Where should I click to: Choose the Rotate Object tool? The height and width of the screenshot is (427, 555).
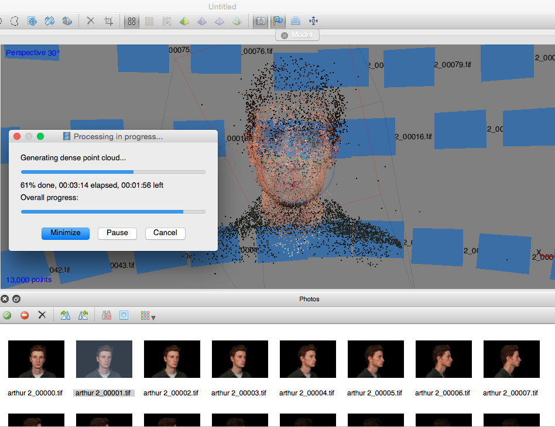click(x=67, y=21)
